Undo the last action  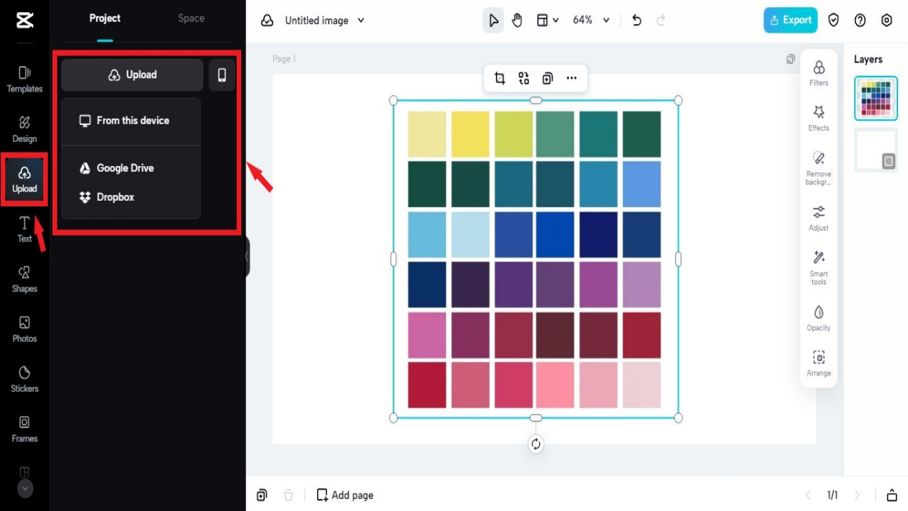pos(636,20)
